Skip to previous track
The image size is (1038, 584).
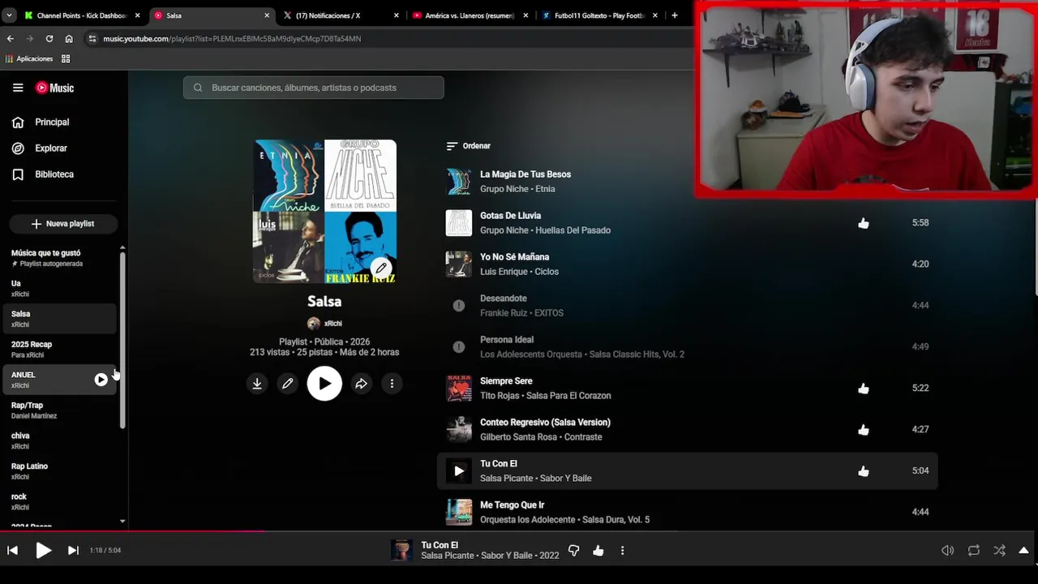12,551
